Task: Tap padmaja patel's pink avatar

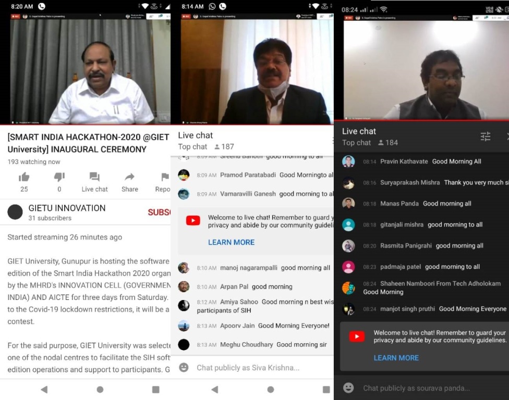Action: click(x=348, y=267)
